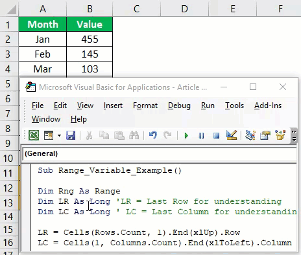The height and width of the screenshot is (255, 301).
Task: Open the Window menu
Action: click(x=46, y=119)
